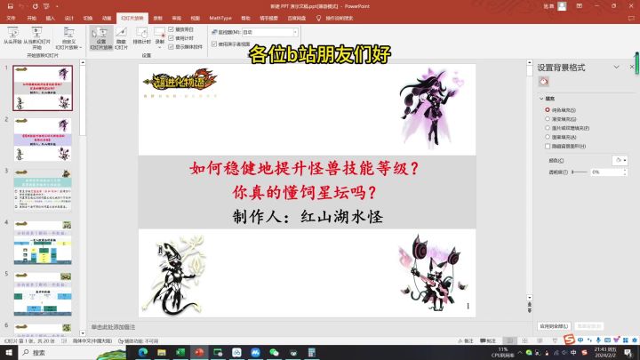Open Excel from taskbar

[180, 352]
